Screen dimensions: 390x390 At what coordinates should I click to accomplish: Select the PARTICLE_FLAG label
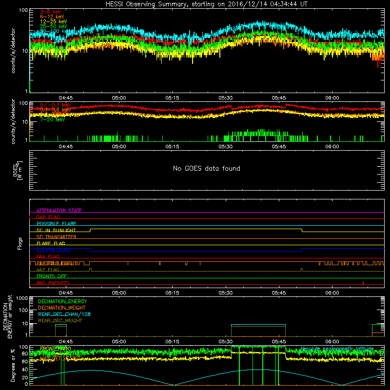55,263
